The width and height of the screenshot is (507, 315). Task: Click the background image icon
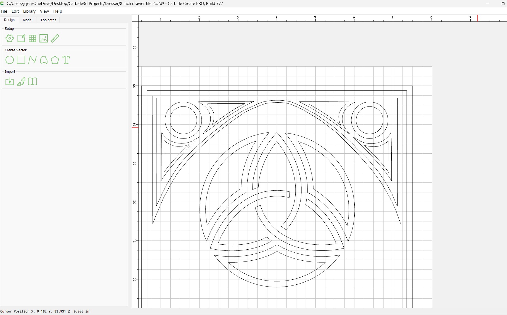coord(44,38)
